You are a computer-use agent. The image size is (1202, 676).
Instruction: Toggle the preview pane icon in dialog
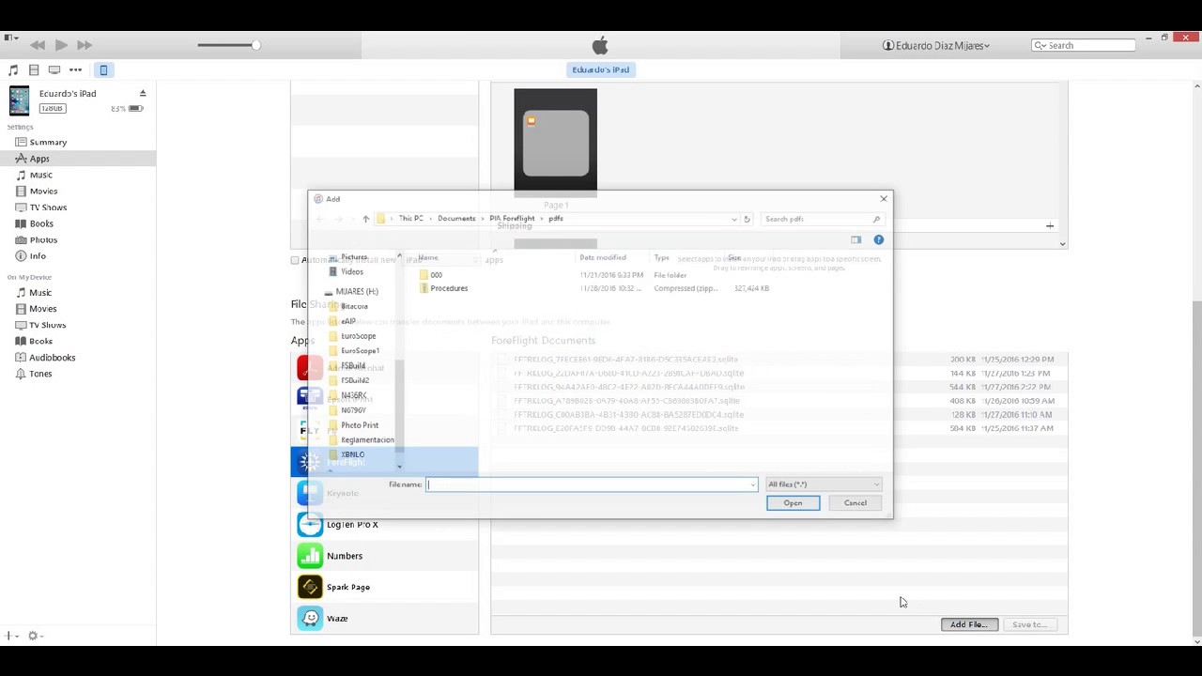click(855, 240)
